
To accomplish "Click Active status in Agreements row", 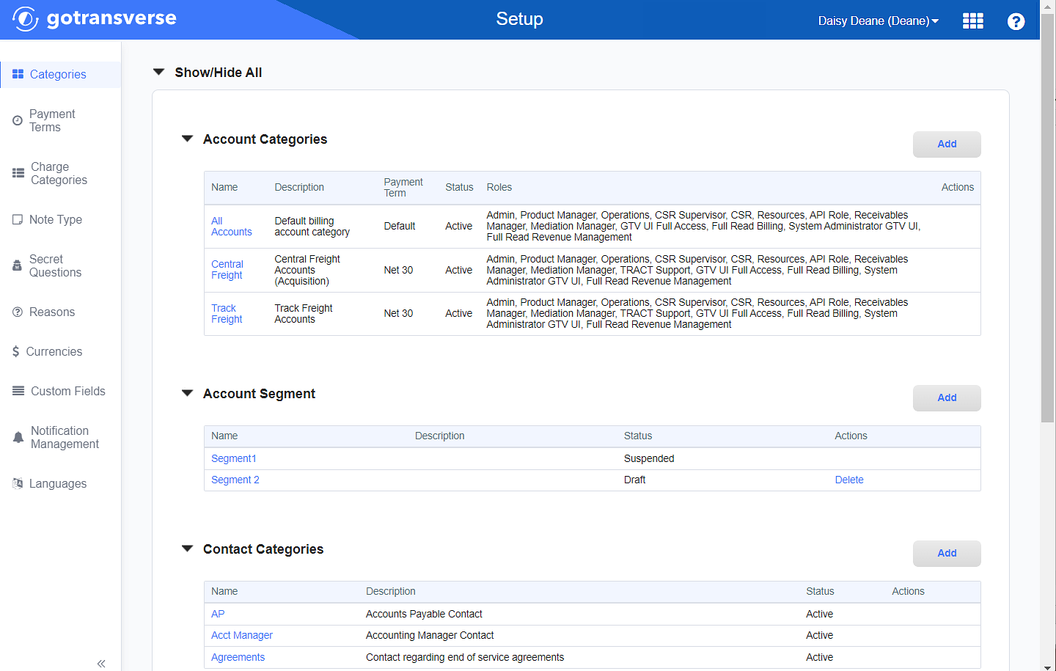I will click(x=820, y=657).
